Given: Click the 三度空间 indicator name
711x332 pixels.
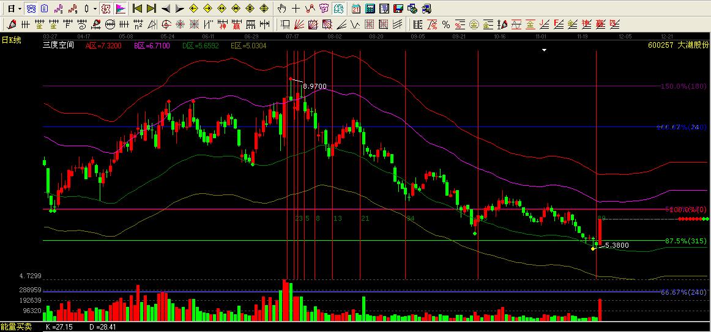Looking at the screenshot, I should tap(58, 45).
